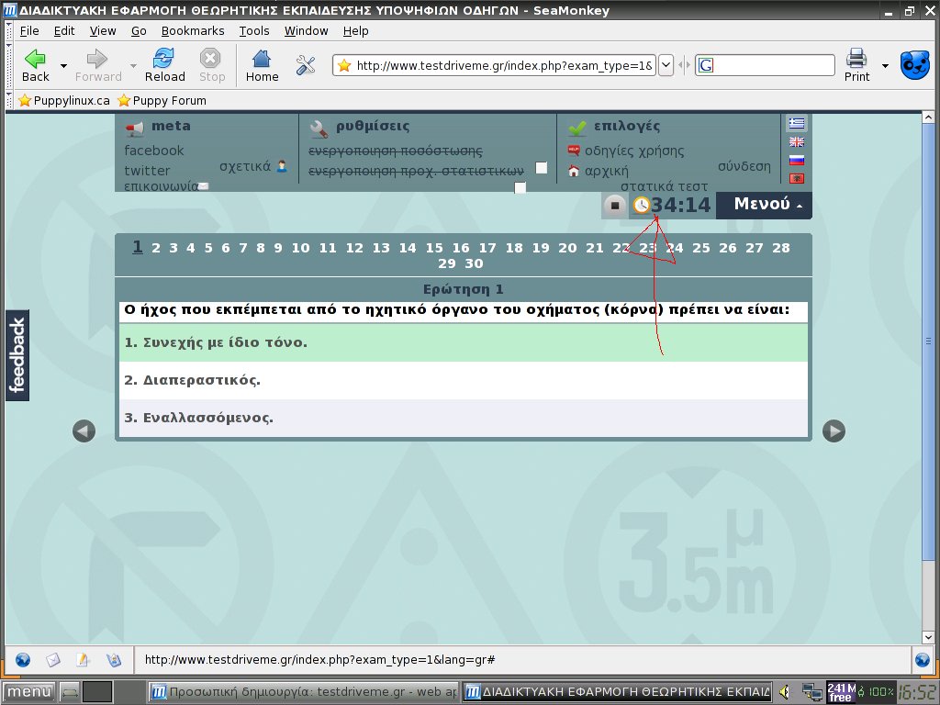Open the Help menu
Screen dimensions: 940x705
click(355, 30)
